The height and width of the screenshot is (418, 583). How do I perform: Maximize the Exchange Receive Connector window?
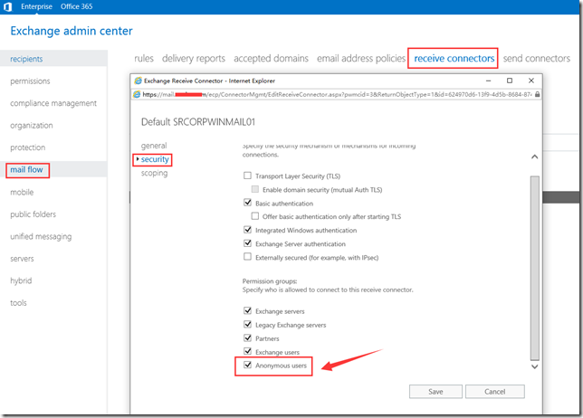510,81
